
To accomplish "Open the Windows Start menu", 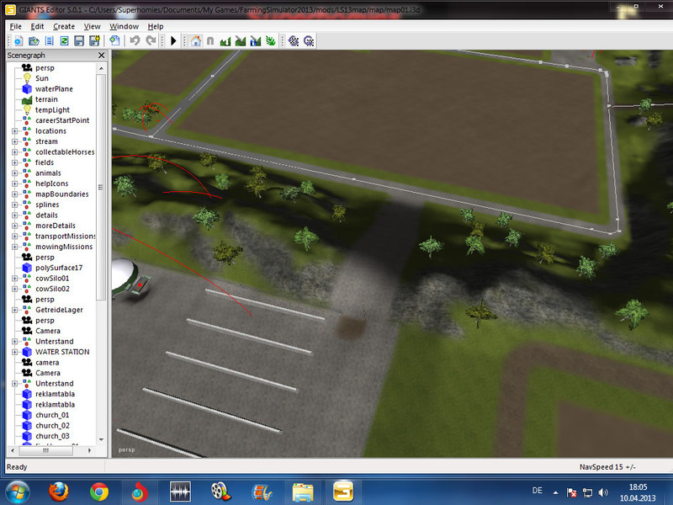I will pos(17,492).
